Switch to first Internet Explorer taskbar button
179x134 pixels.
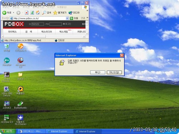click(x=59, y=131)
